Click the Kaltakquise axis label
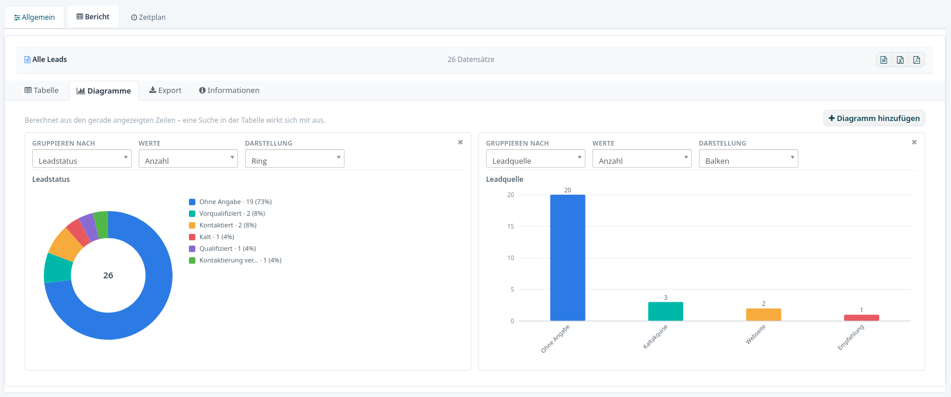The width and height of the screenshot is (951, 397). coord(656,337)
